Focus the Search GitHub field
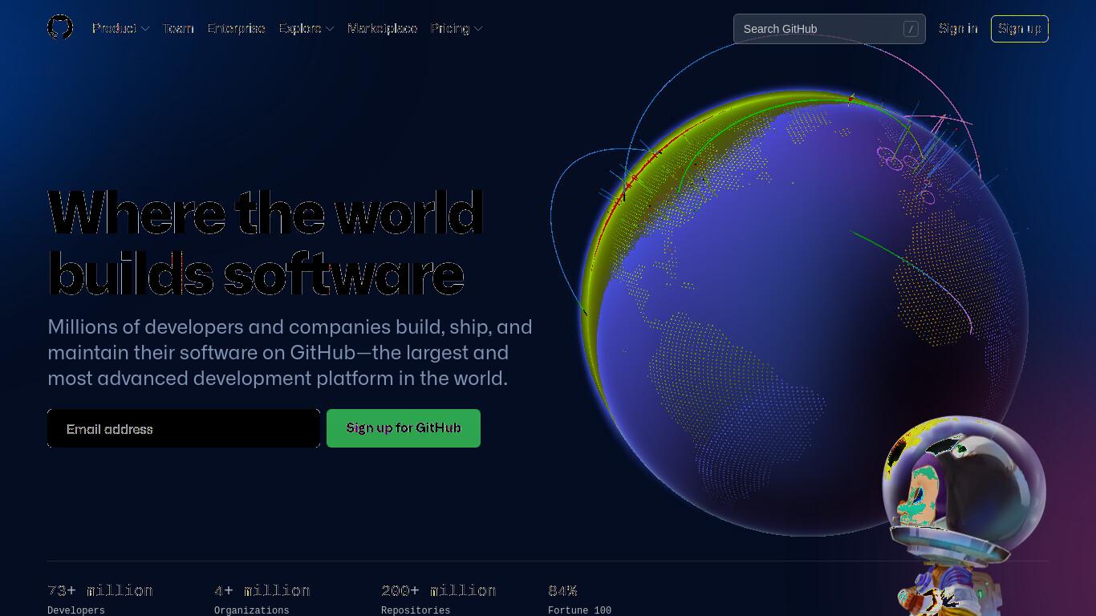 click(x=829, y=29)
